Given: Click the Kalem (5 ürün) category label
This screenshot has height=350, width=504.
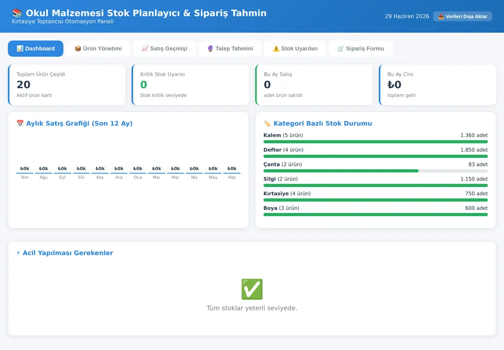Looking at the screenshot, I should tap(283, 135).
